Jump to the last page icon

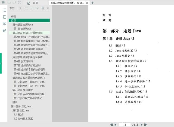click(145, 125)
